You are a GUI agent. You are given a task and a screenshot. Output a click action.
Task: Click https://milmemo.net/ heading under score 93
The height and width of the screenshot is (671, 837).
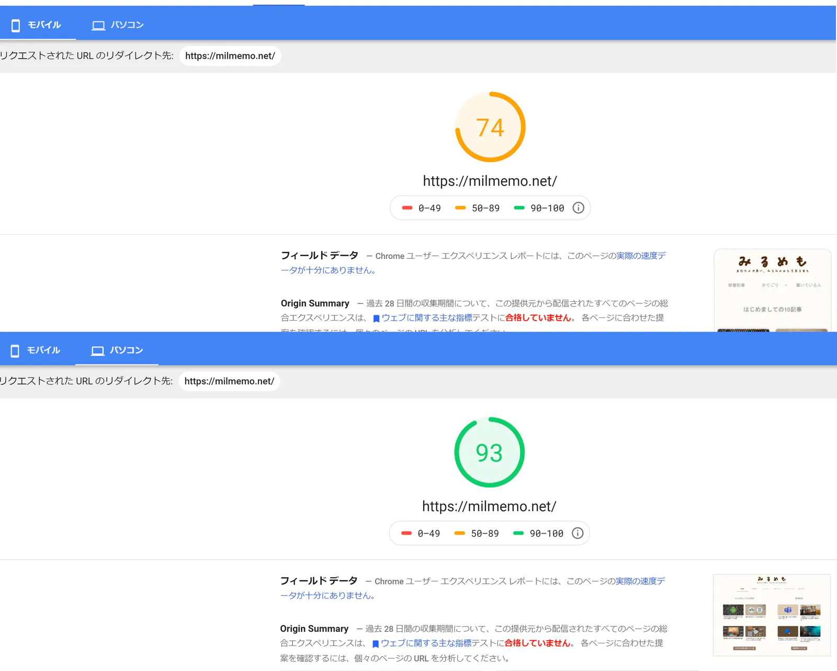[x=489, y=506]
